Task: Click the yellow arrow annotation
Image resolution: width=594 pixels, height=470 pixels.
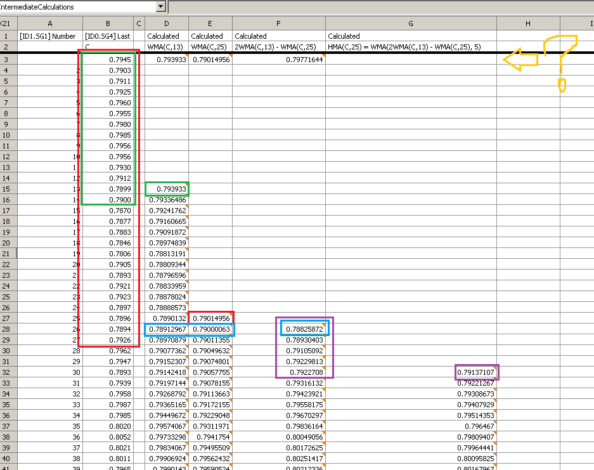Action: pyautogui.click(x=520, y=60)
